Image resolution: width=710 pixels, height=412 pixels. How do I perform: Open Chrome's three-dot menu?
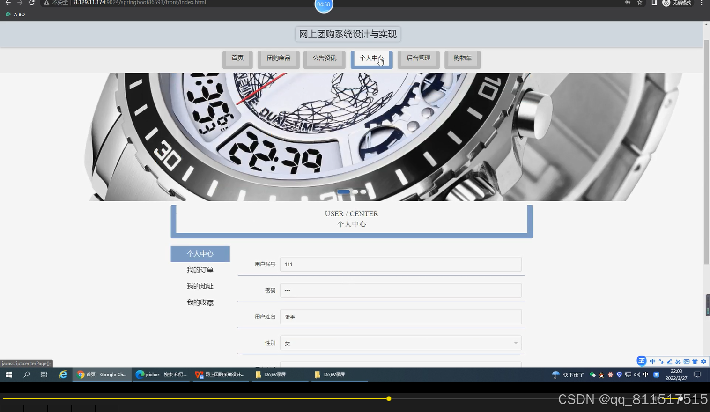coord(702,3)
